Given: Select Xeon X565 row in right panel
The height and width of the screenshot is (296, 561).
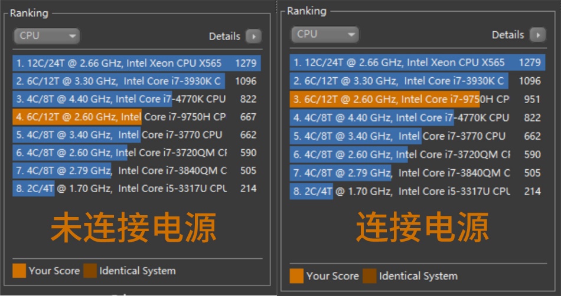Looking at the screenshot, I should coord(418,63).
